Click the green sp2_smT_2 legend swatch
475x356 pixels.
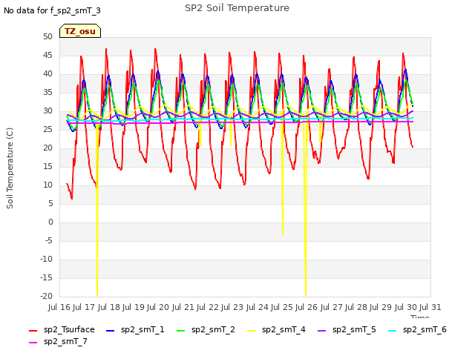[x=181, y=331]
